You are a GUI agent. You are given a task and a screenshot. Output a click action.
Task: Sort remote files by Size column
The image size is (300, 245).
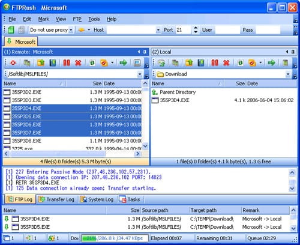tap(84, 83)
